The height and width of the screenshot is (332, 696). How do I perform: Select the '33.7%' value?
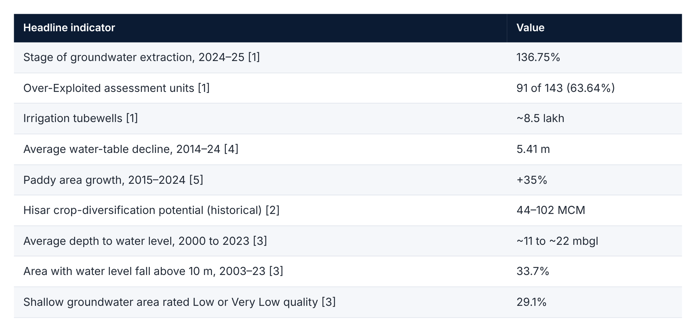click(533, 271)
